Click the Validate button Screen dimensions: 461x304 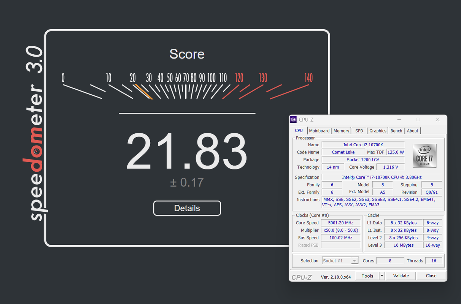pos(401,276)
